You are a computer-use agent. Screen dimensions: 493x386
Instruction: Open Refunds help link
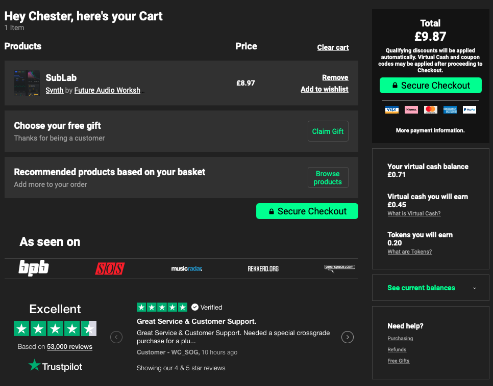[397, 350]
